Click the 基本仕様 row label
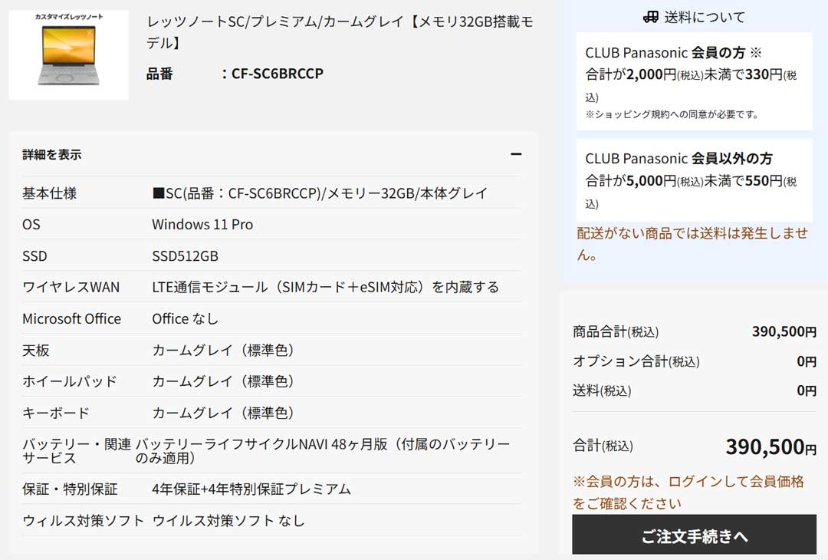Image resolution: width=828 pixels, height=560 pixels. point(49,193)
